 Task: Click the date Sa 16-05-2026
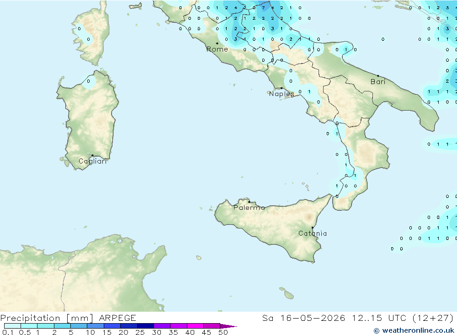pos(304,318)
